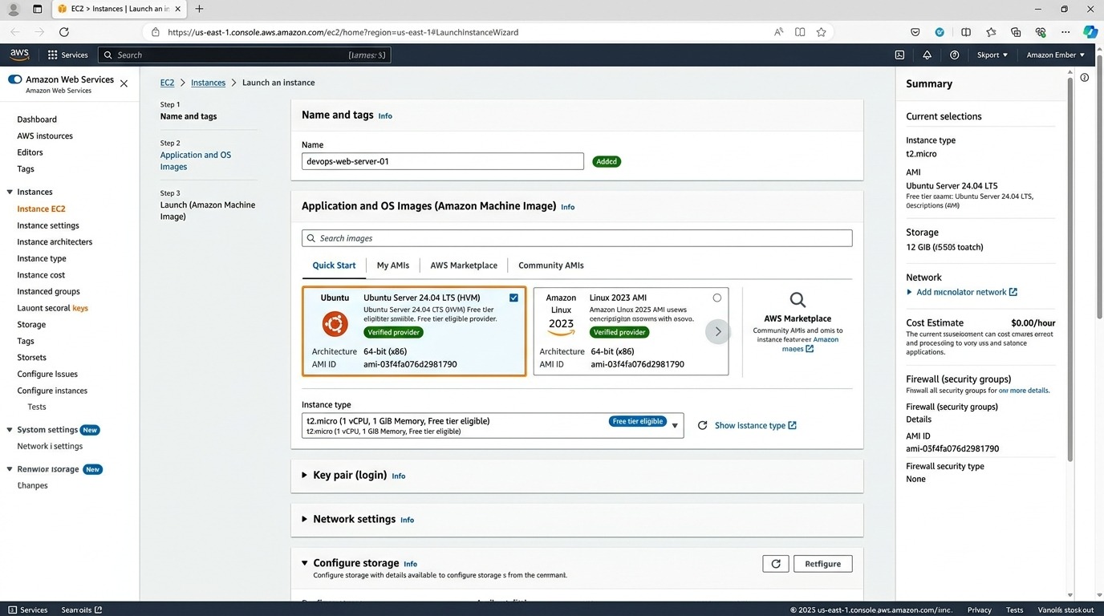This screenshot has height=616, width=1104.
Task: Close the Amazon Web Services sidebar
Action: pos(124,83)
